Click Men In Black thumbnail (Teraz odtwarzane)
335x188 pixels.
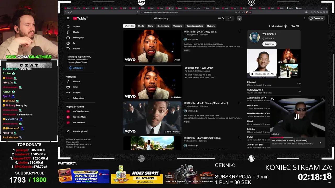tap(152, 118)
